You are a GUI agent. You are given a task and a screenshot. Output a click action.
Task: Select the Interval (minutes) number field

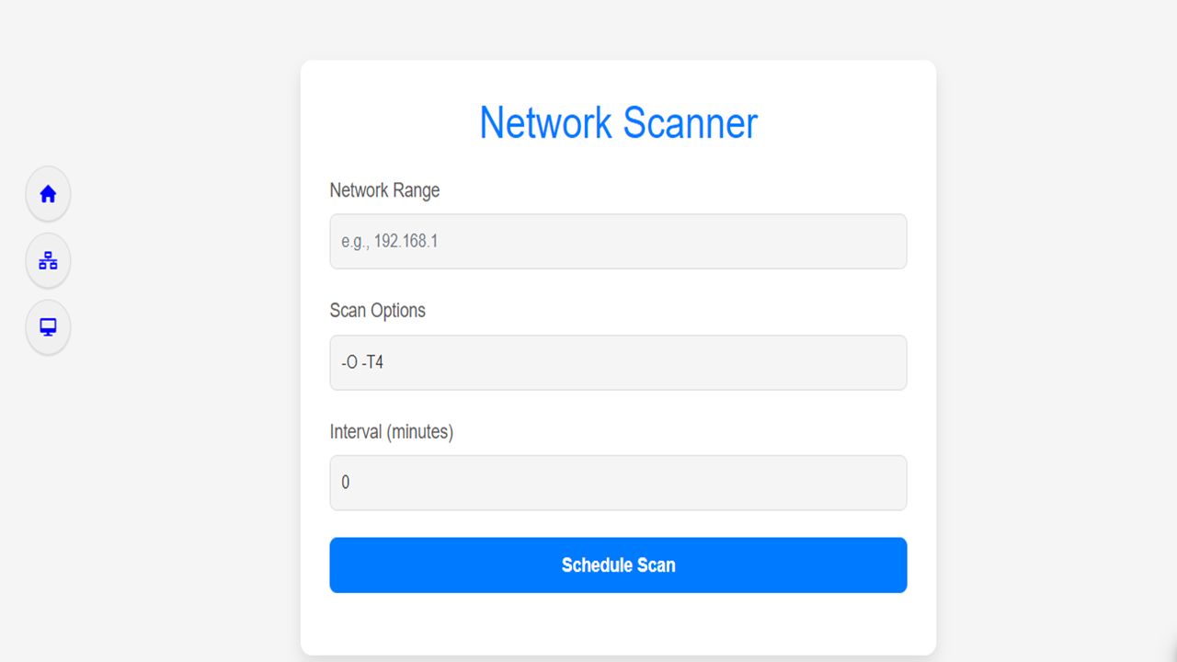click(x=618, y=483)
